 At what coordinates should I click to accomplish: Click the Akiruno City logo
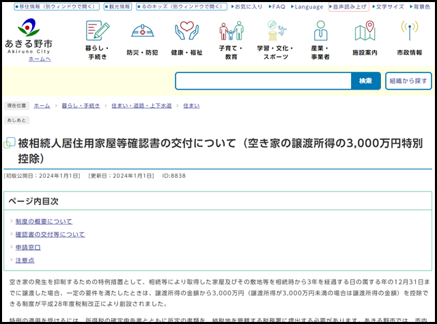[x=29, y=36]
